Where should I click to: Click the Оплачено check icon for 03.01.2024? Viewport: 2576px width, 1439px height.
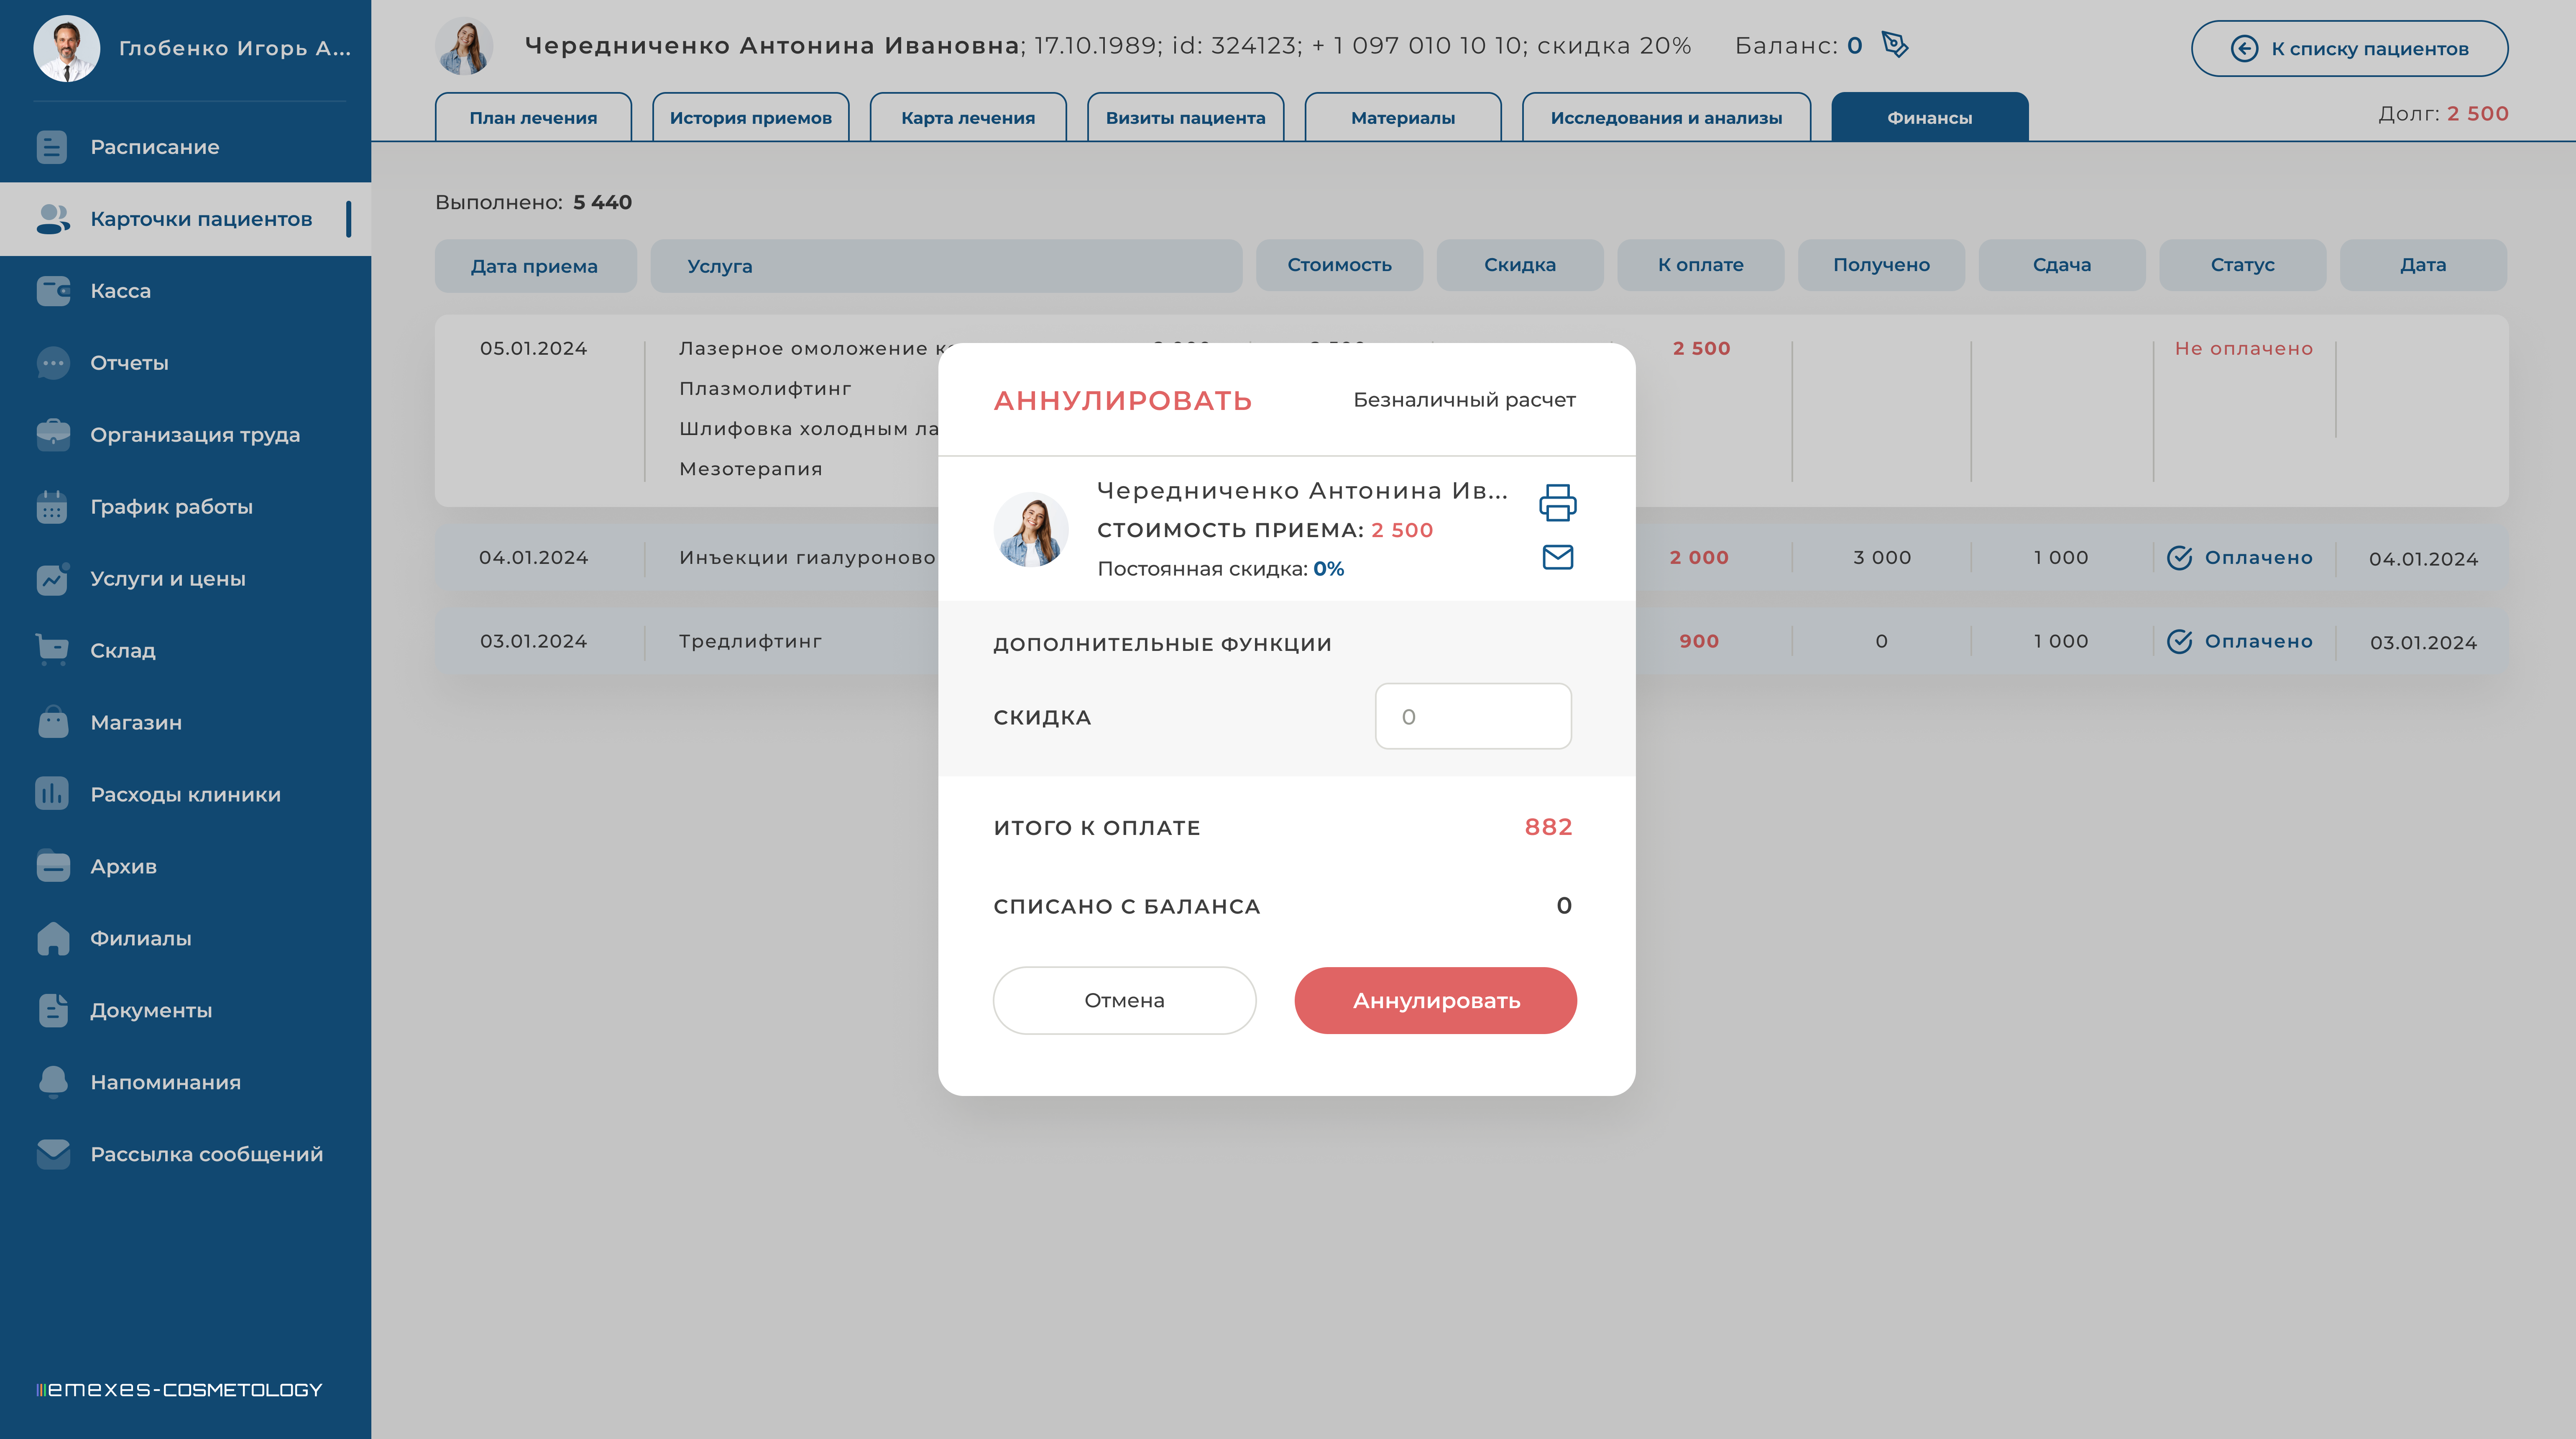2179,642
